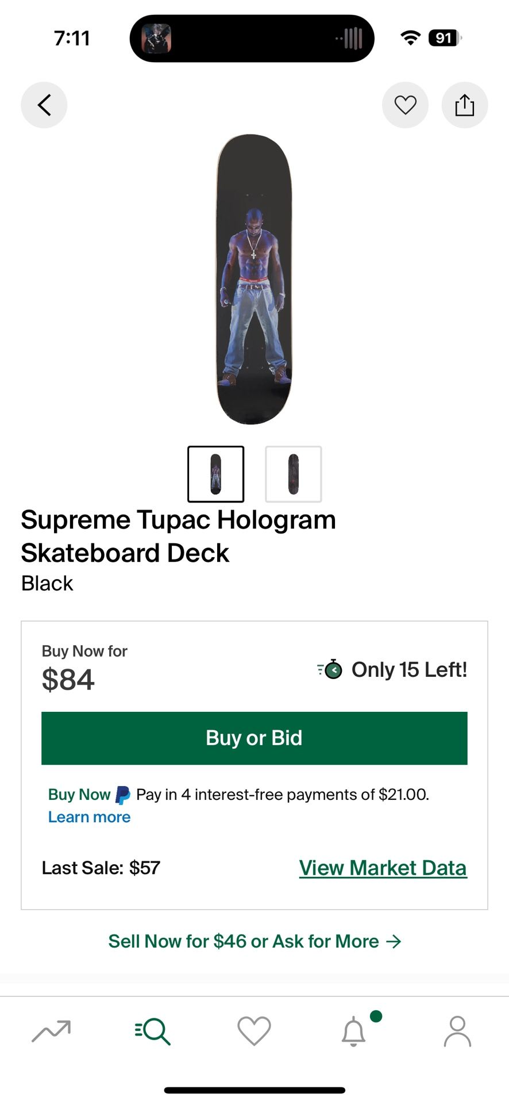Viewport: 509px width, 1104px height.
Task: Tap the back arrow button
Action: (44, 105)
